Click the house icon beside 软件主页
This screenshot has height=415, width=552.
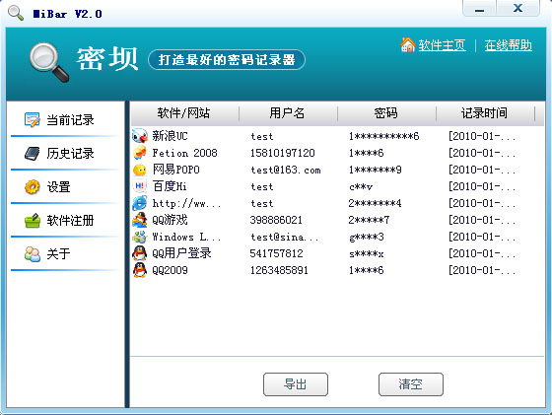point(408,44)
